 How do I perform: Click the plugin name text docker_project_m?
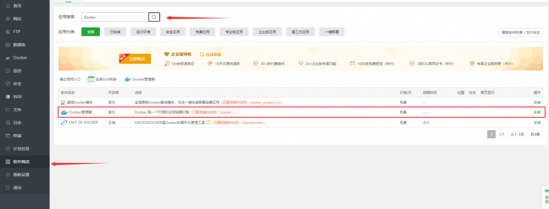(x=265, y=102)
